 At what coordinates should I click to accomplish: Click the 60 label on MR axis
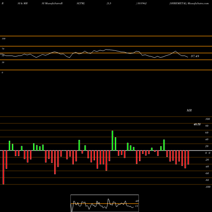(207, 133)
